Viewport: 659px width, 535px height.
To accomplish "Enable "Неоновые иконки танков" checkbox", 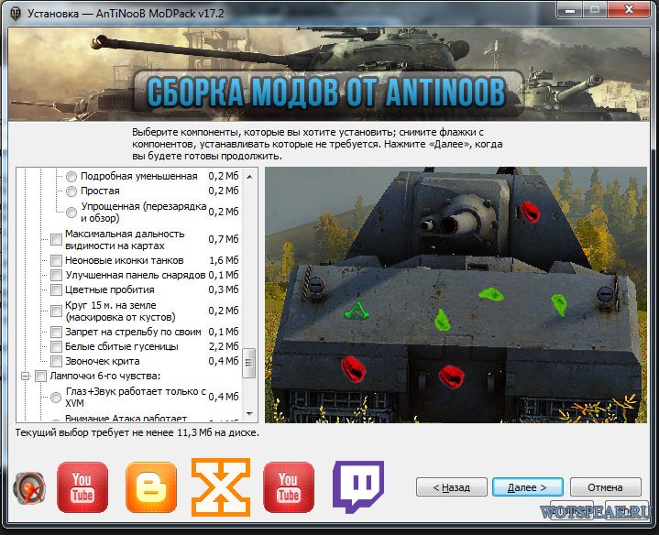I will (57, 261).
